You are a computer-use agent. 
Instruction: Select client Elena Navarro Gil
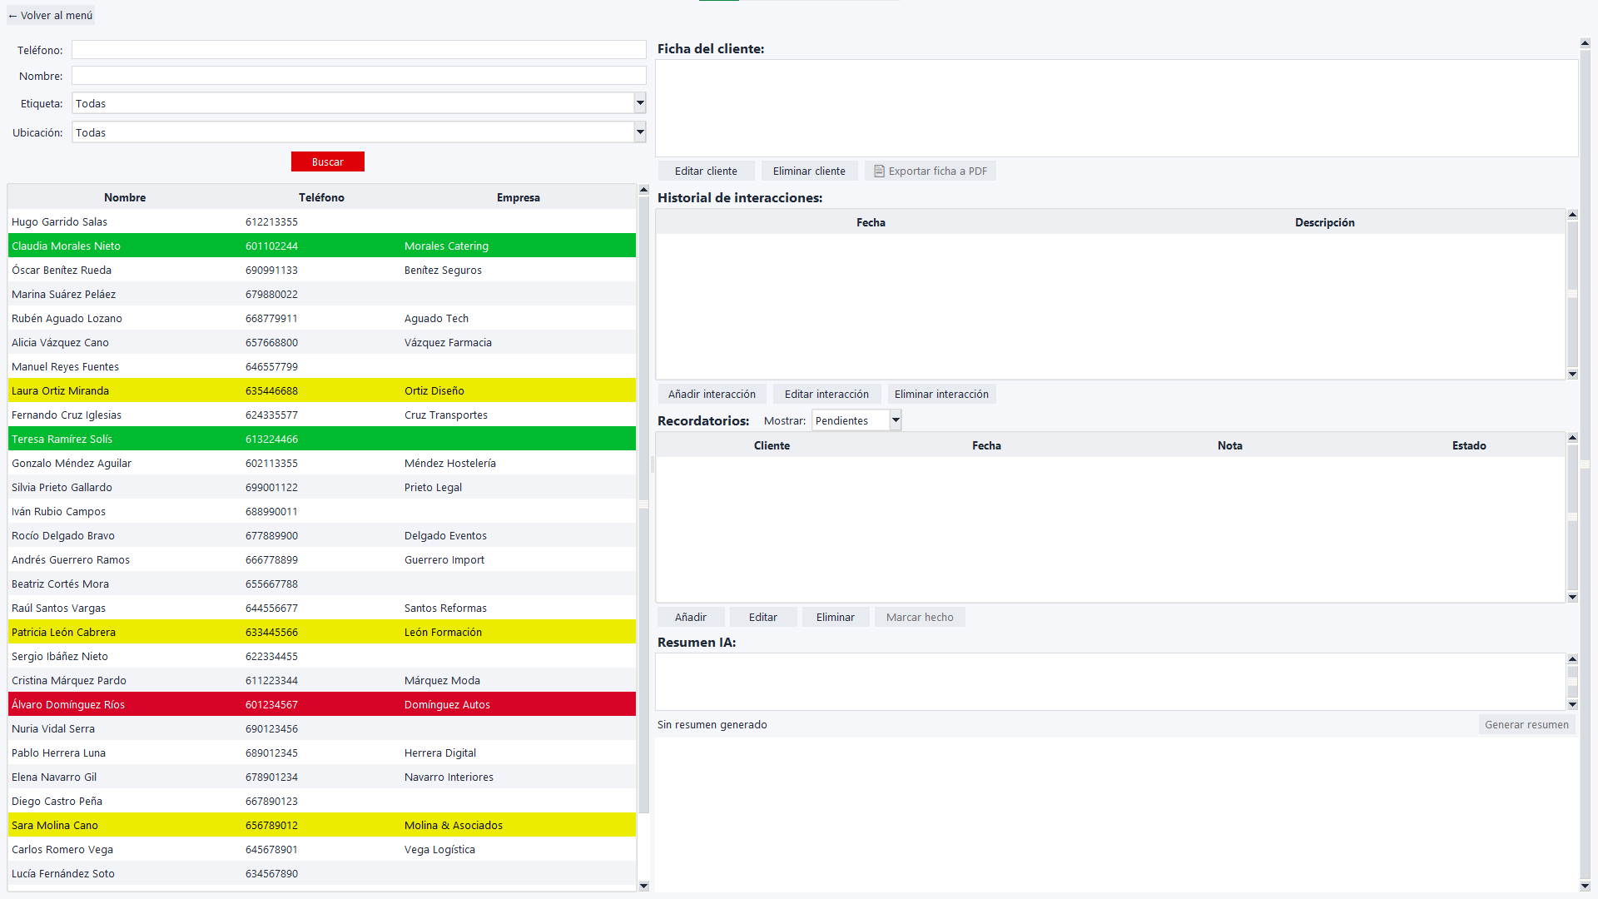click(x=322, y=777)
